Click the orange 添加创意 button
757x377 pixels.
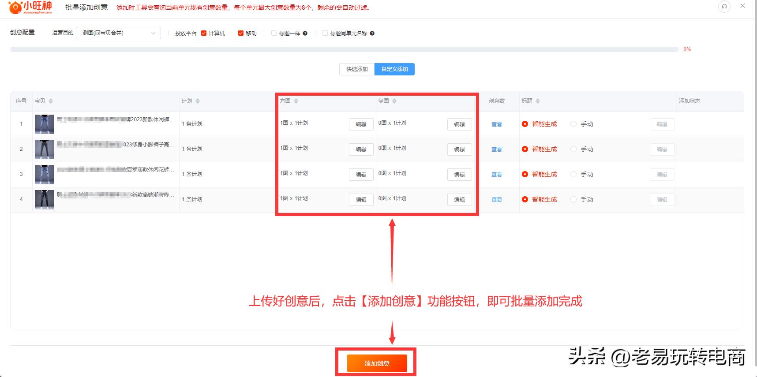(x=377, y=363)
